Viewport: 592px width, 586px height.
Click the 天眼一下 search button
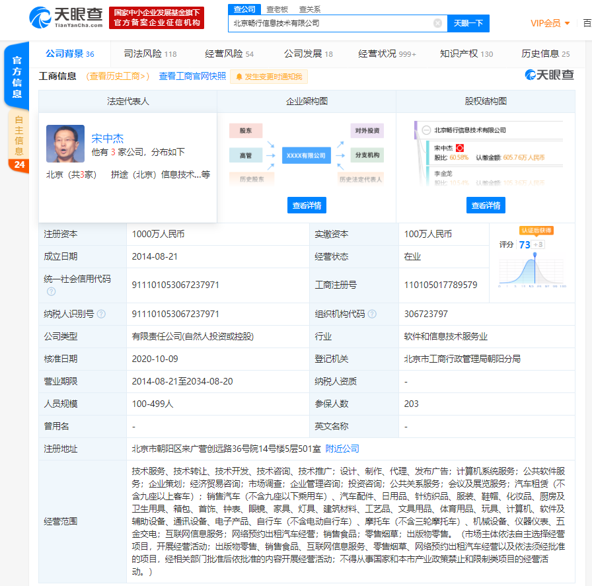[468, 23]
